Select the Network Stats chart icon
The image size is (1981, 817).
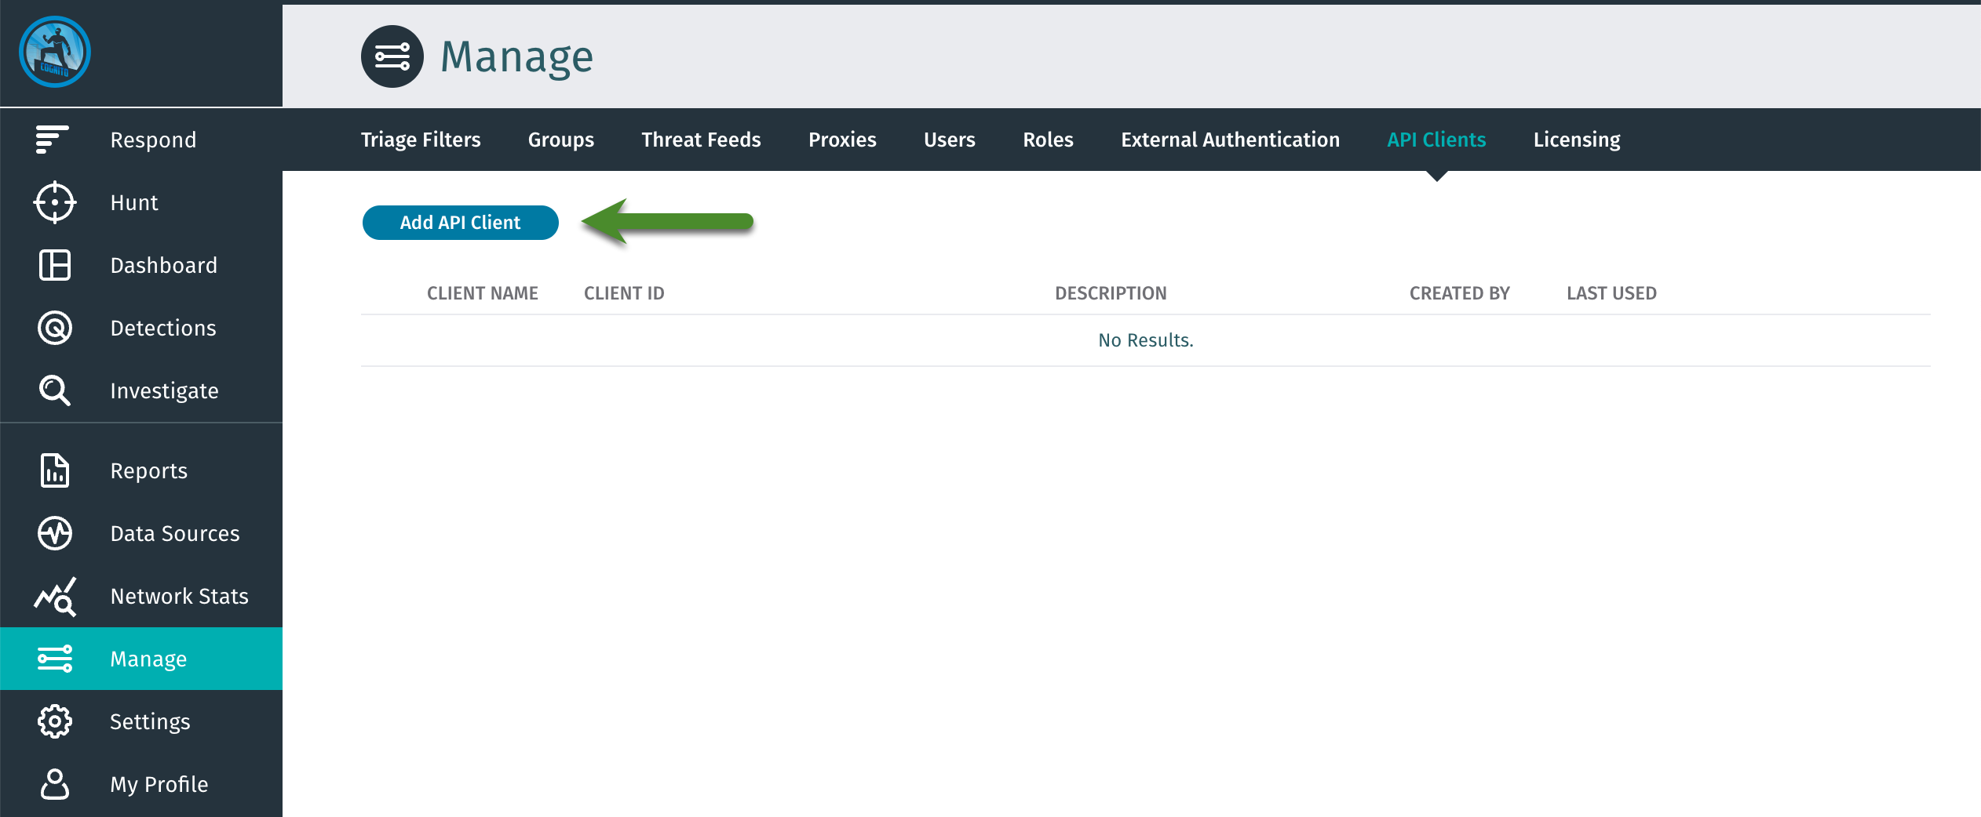pyautogui.click(x=55, y=597)
